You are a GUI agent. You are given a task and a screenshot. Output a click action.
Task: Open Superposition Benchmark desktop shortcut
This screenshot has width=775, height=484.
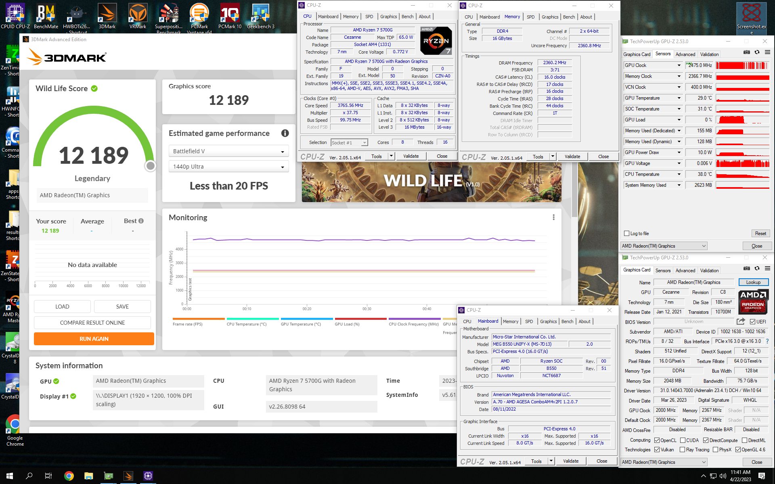[x=169, y=18]
